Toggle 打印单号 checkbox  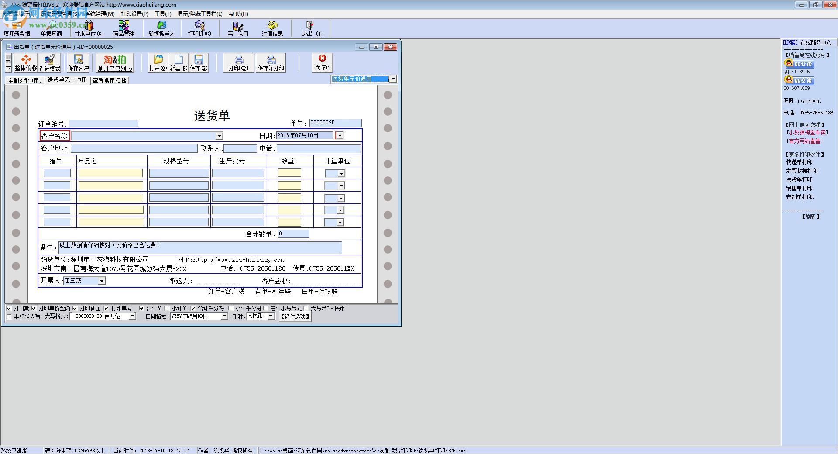click(x=106, y=308)
